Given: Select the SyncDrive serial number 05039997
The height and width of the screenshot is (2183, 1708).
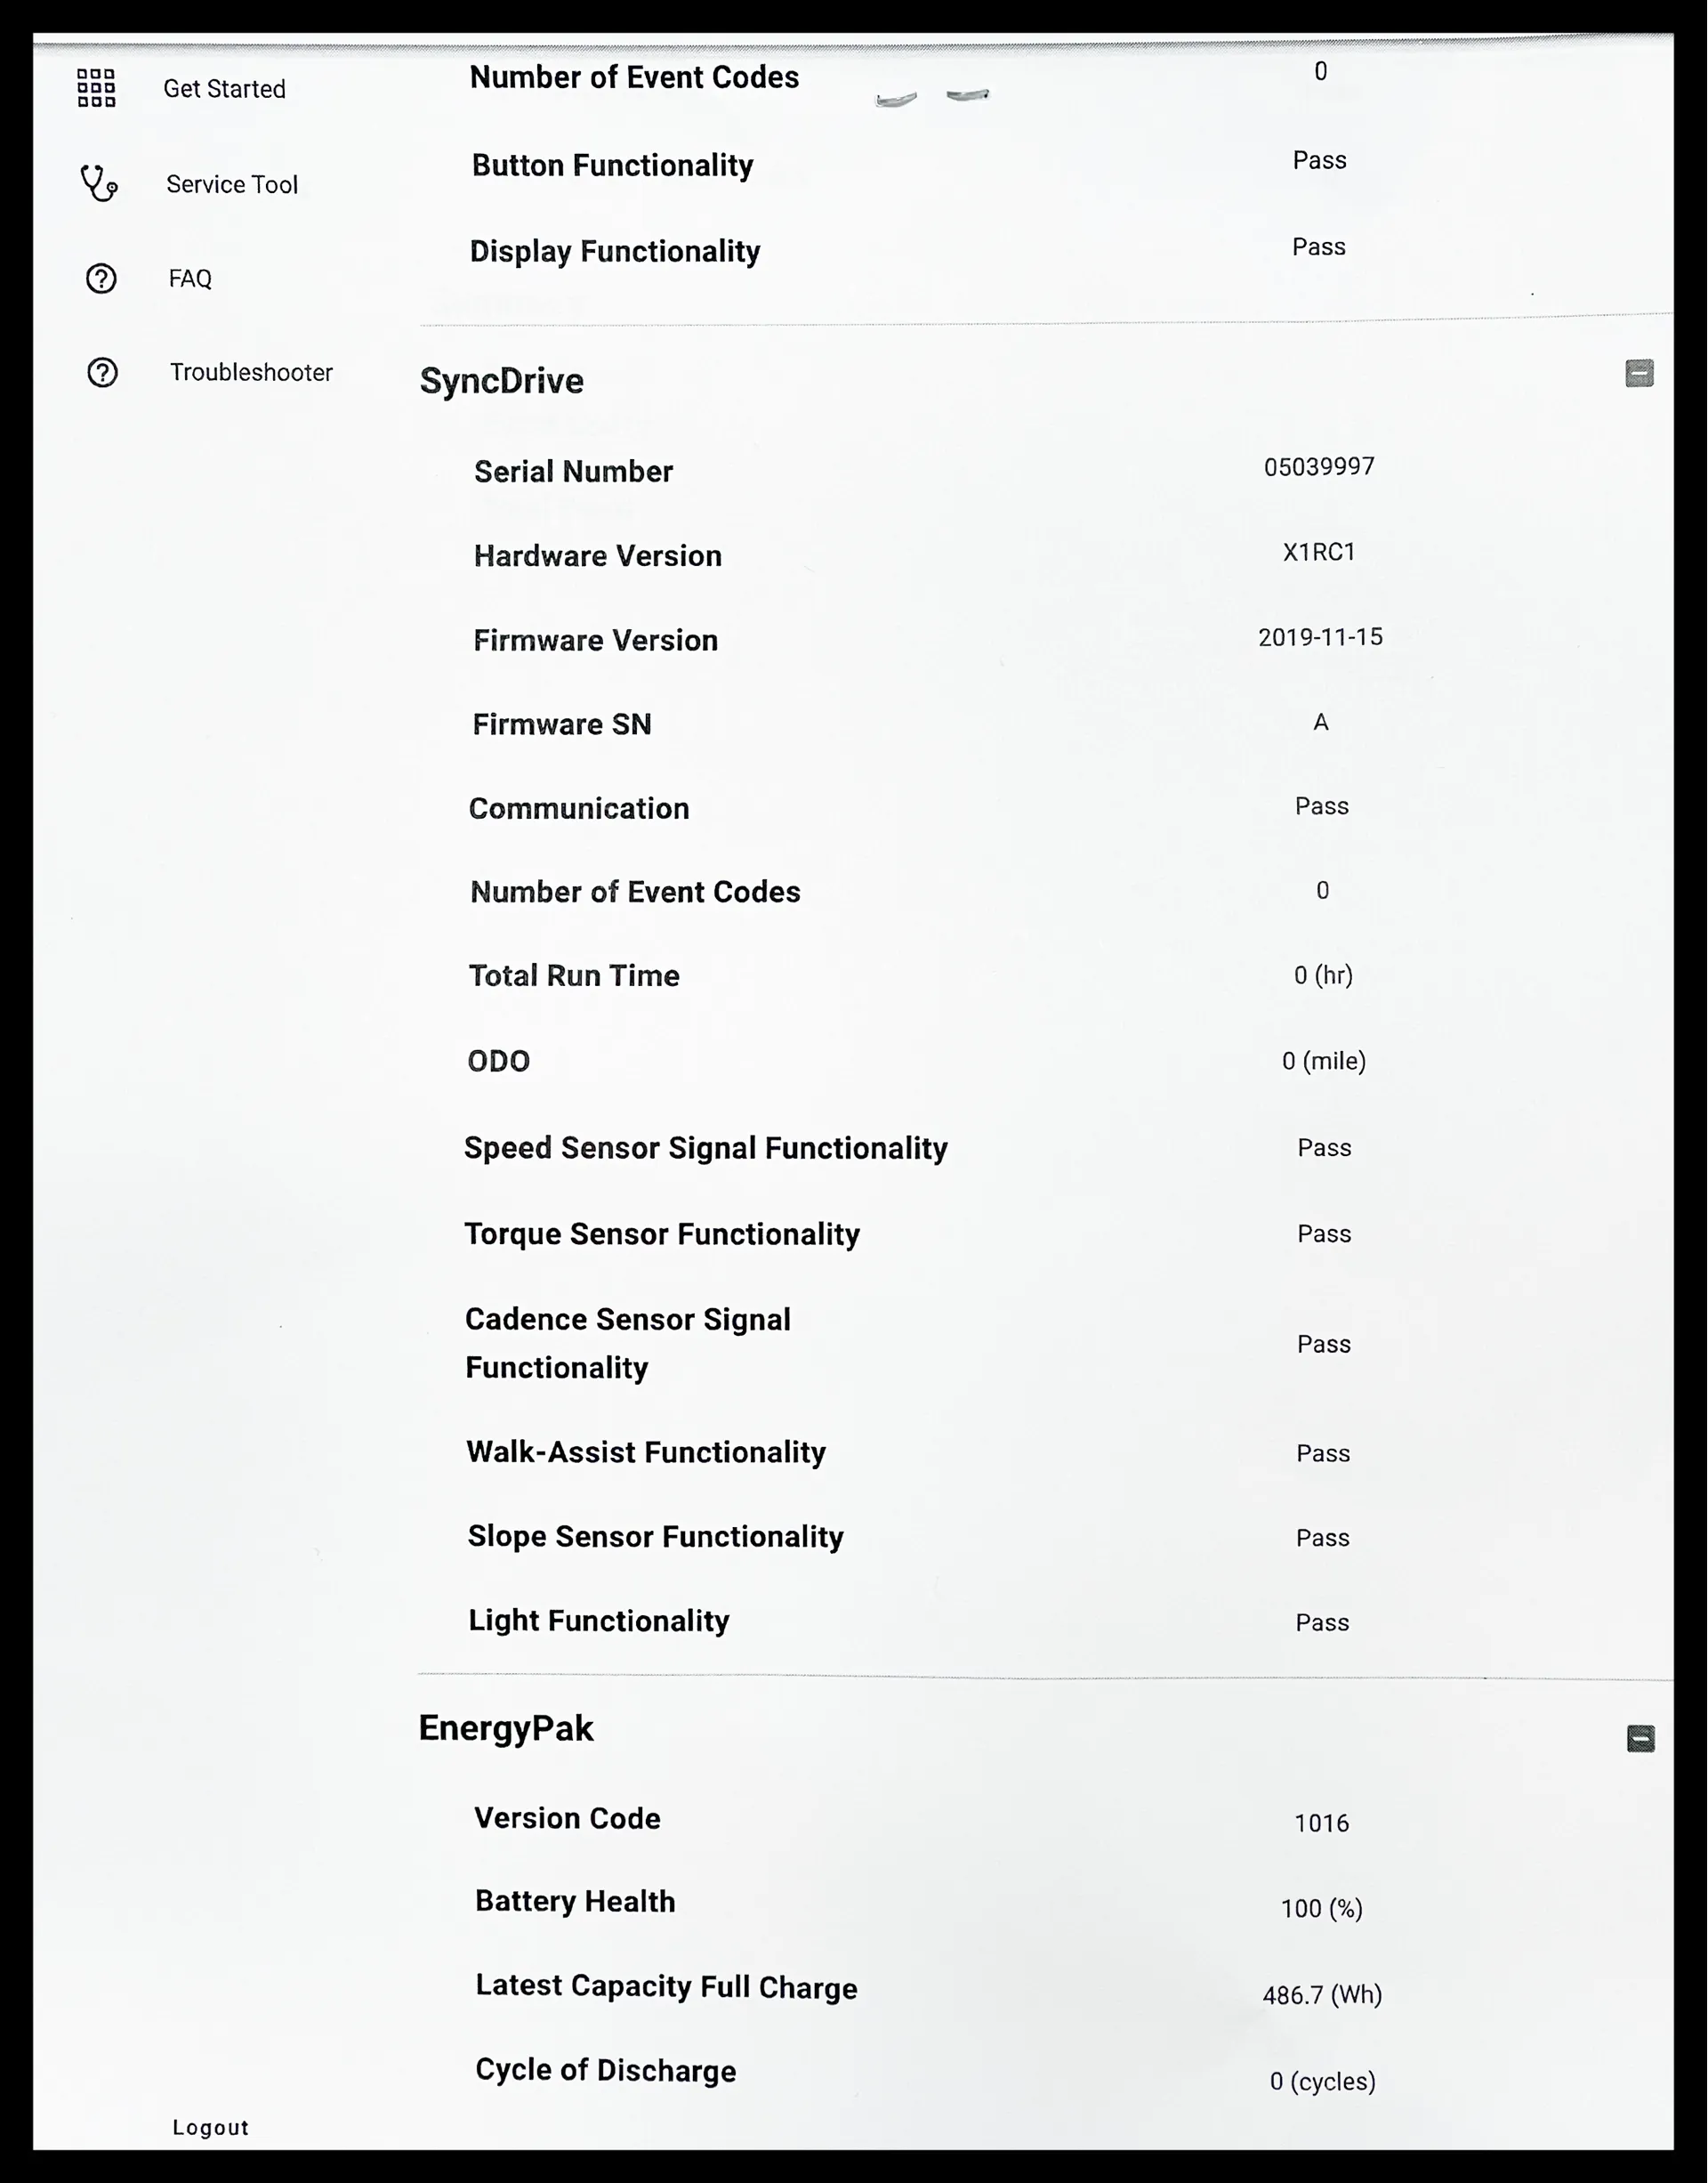Looking at the screenshot, I should click(x=1319, y=467).
